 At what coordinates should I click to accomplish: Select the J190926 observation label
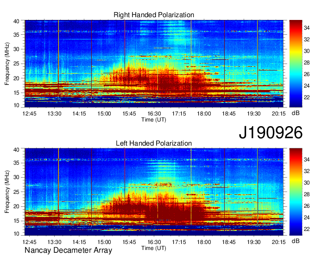pos(271,133)
